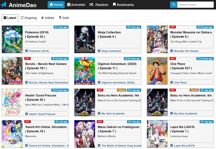Screen dimensions: 216x149
Task: Open the AnimeDao site title link
Action: point(23,5)
